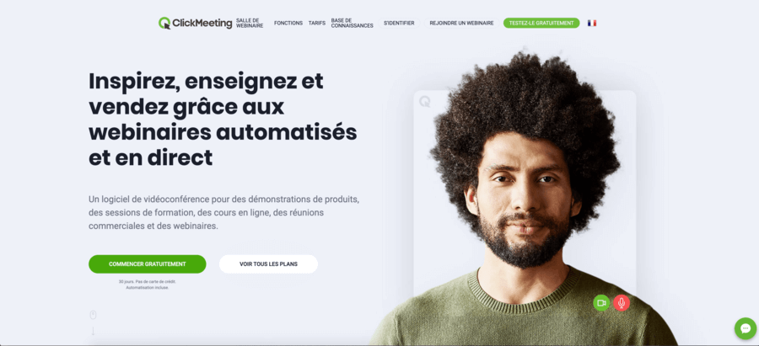Open the live chat bubble widget
This screenshot has width=759, height=346.
(746, 328)
